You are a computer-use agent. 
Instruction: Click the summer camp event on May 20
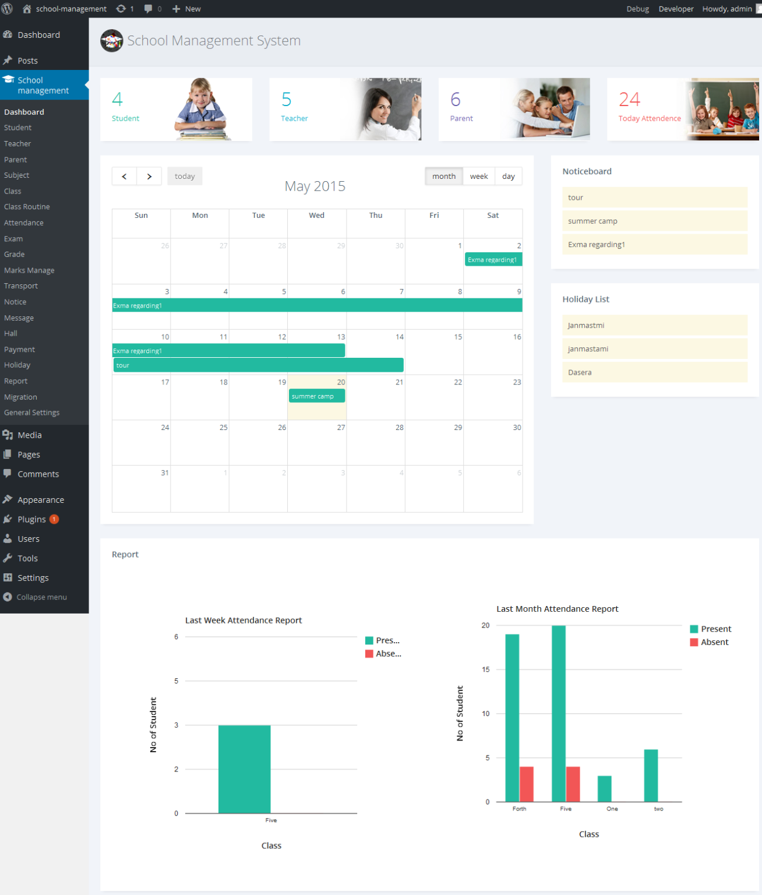(316, 396)
